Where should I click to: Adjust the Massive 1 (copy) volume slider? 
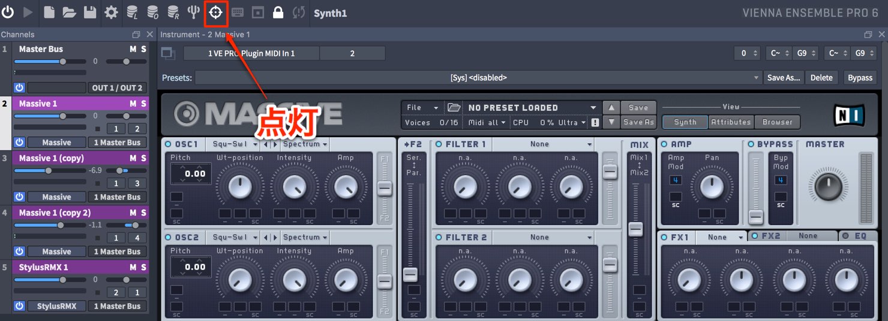tap(49, 171)
